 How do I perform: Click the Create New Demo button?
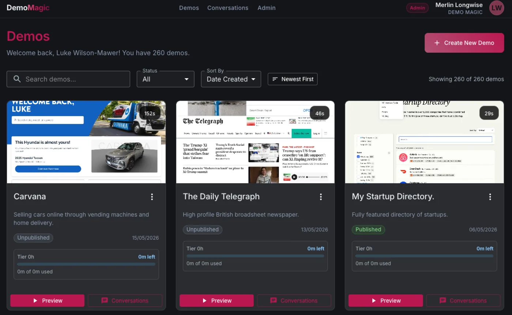[464, 43]
